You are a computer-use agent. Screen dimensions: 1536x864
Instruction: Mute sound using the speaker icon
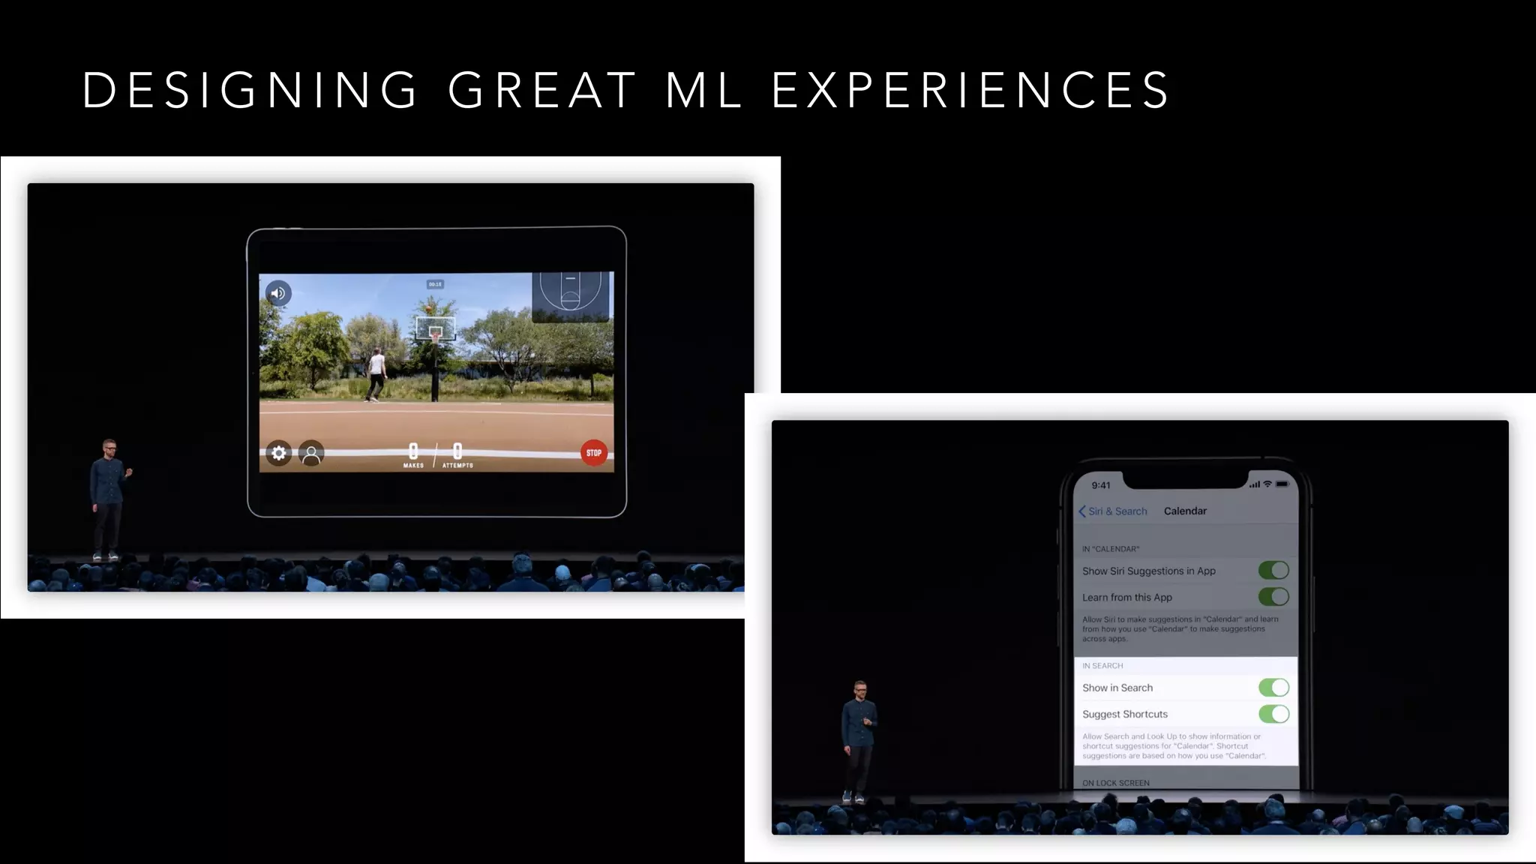click(x=278, y=293)
